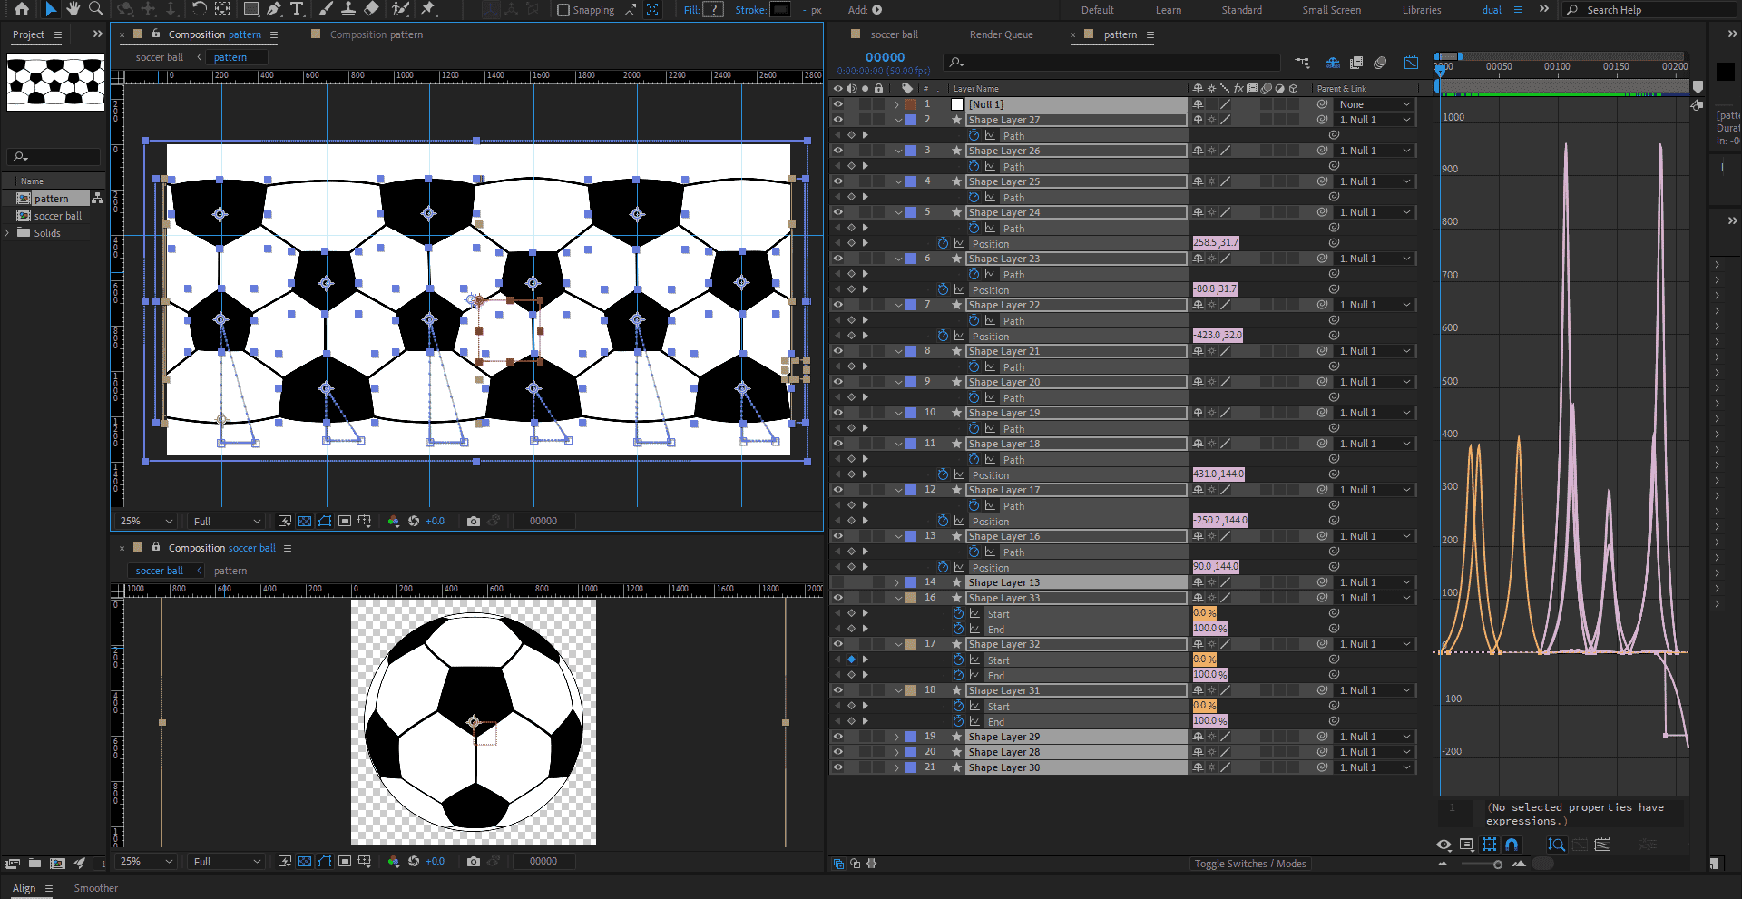This screenshot has height=899, width=1742.
Task: Hide Shape Layer 27 using eye icon
Action: (x=837, y=120)
